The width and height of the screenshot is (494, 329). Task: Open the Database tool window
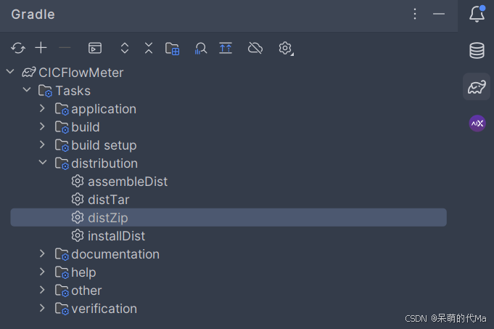coord(477,50)
